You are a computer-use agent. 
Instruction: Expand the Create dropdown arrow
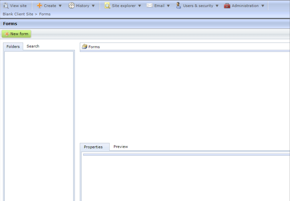coord(60,6)
